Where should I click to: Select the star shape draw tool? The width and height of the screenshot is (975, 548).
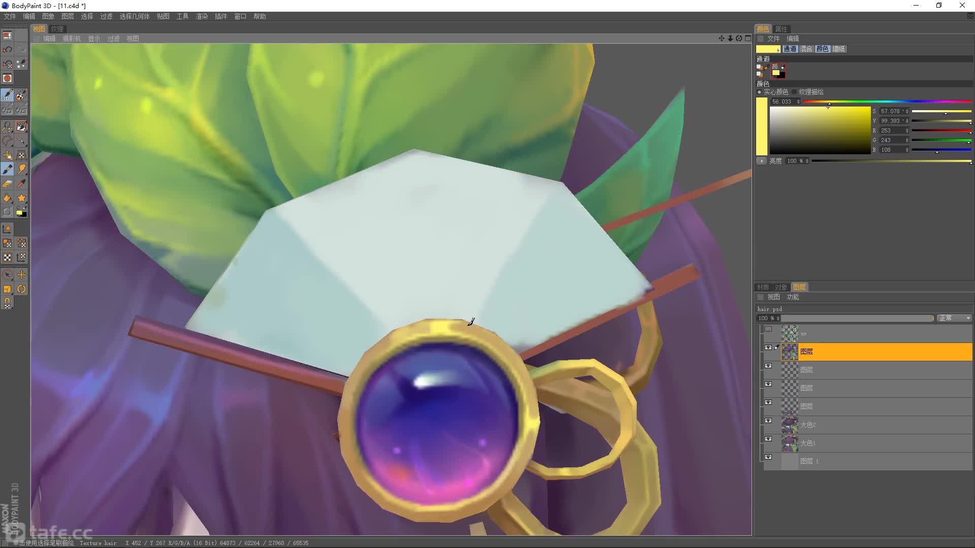(21, 198)
